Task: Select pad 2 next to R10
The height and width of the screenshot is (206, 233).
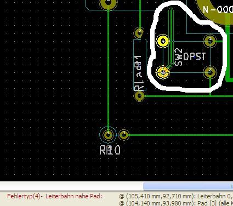Action: coord(124,135)
